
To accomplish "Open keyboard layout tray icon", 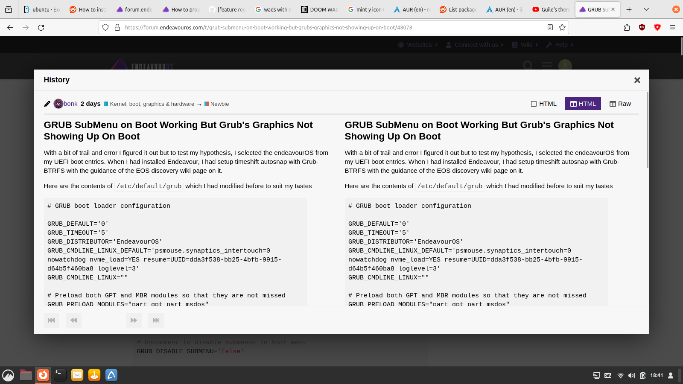I will 608,375.
